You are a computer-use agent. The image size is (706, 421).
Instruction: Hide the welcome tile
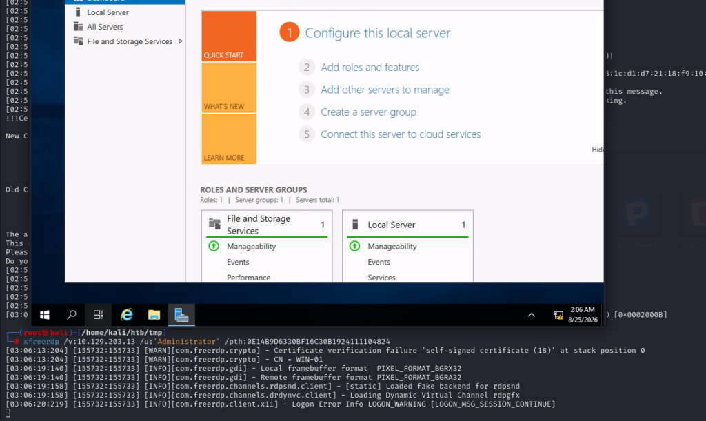tap(598, 150)
